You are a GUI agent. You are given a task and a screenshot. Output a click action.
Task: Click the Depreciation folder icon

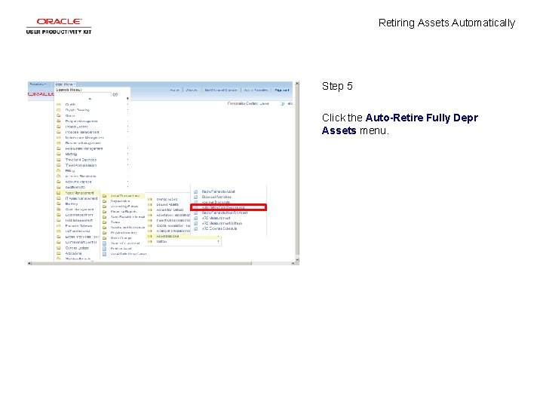(104, 201)
